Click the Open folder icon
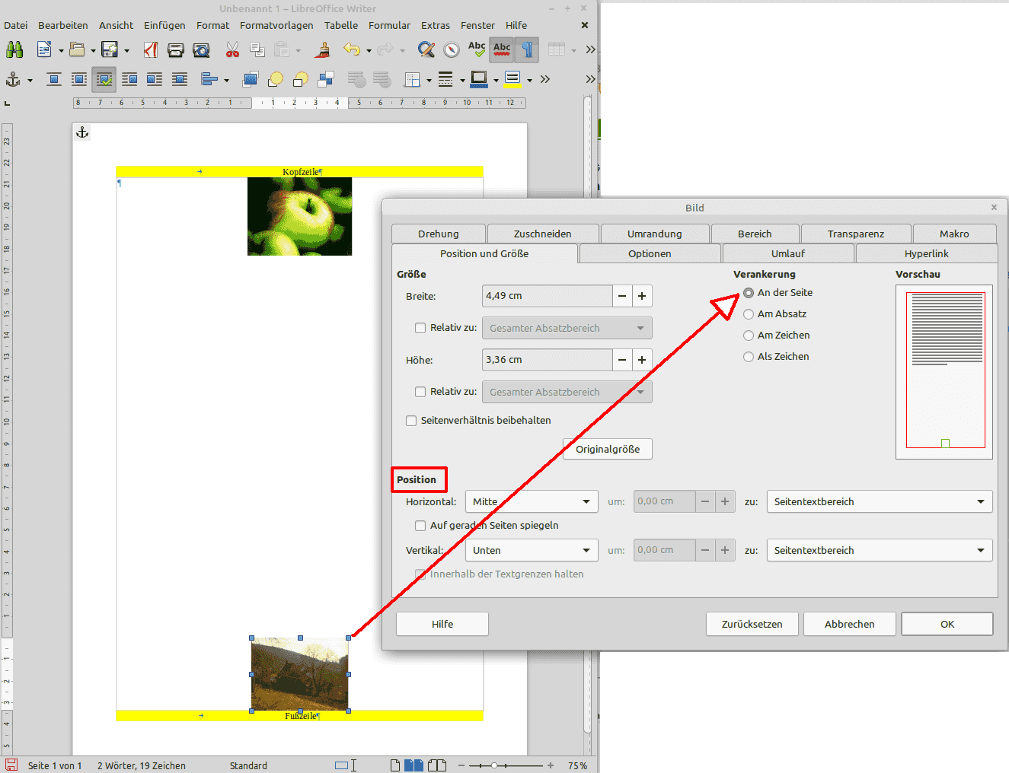This screenshot has width=1009, height=773. point(77,50)
